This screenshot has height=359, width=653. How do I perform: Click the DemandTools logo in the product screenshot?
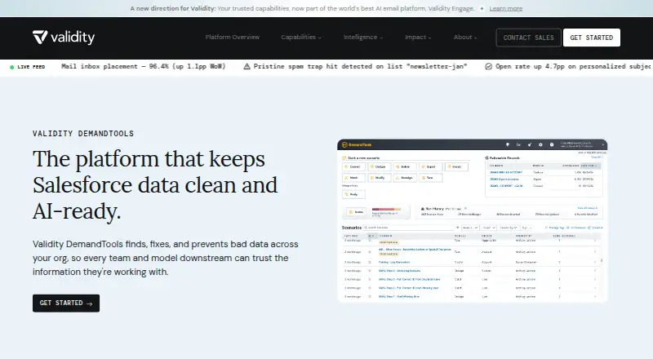pos(357,145)
